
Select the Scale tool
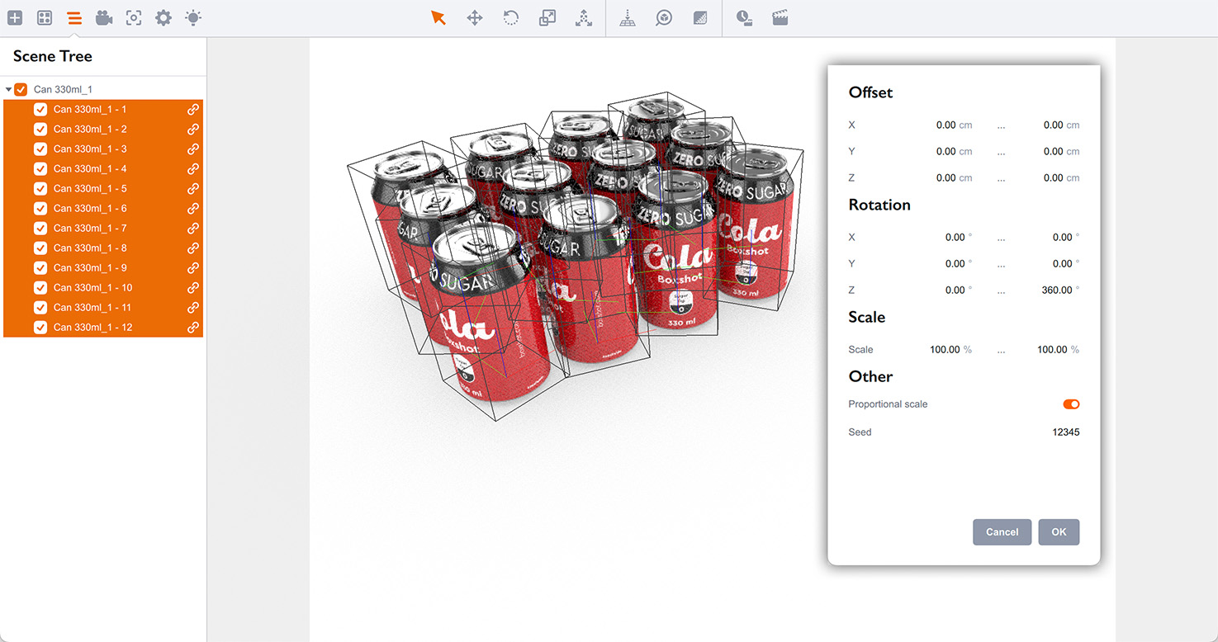coord(547,17)
